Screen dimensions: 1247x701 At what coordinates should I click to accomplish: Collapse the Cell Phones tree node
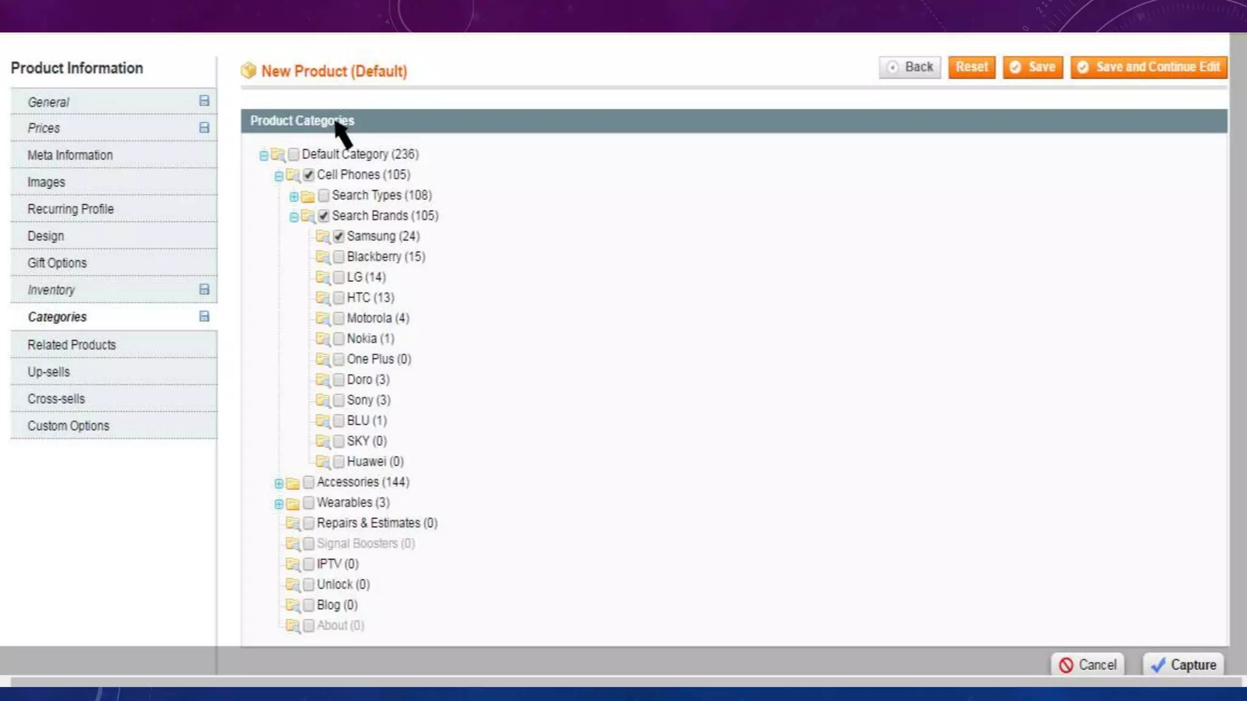(278, 176)
